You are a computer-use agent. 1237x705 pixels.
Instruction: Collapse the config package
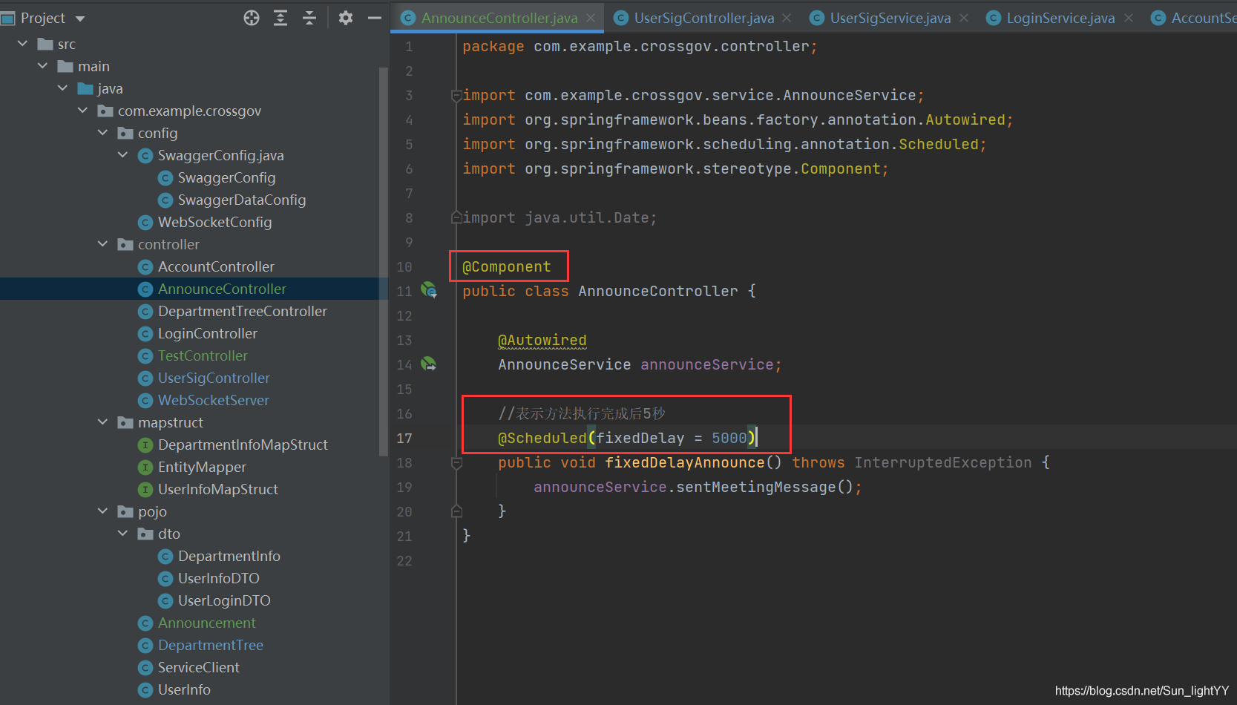pos(102,133)
